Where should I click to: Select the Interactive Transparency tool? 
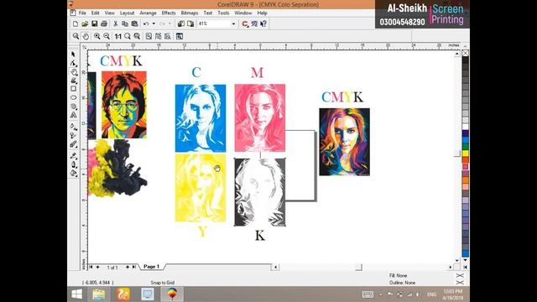point(74,135)
